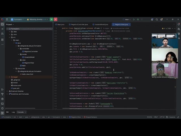This screenshot has width=181, height=136.
Task: Expand External Libraries node
Action: 7,91
